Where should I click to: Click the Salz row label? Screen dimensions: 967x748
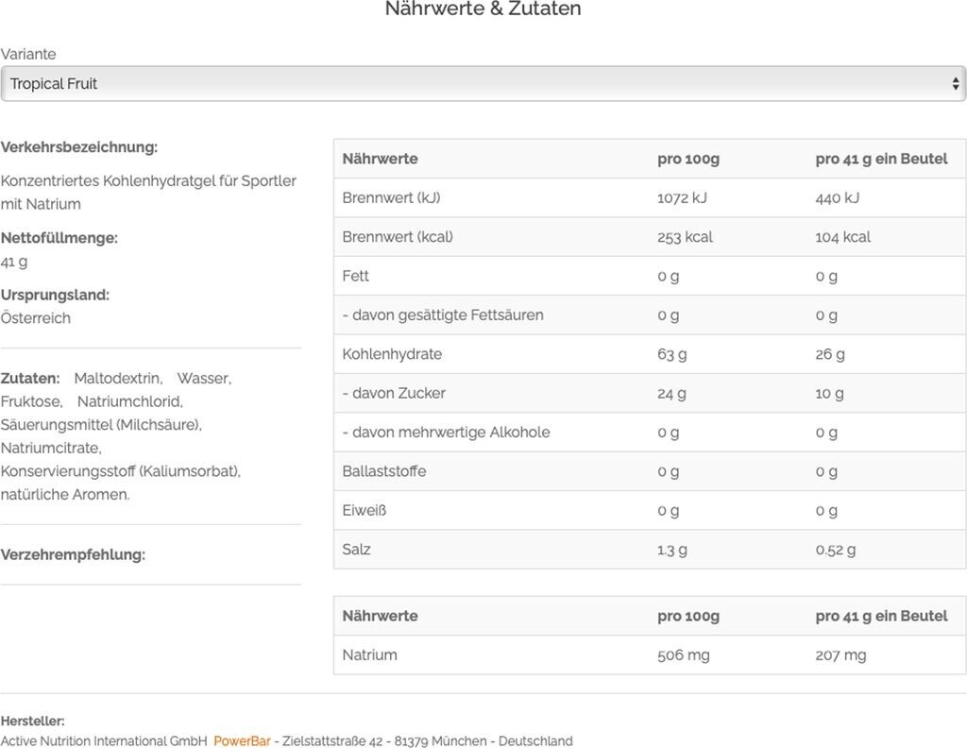tap(356, 550)
